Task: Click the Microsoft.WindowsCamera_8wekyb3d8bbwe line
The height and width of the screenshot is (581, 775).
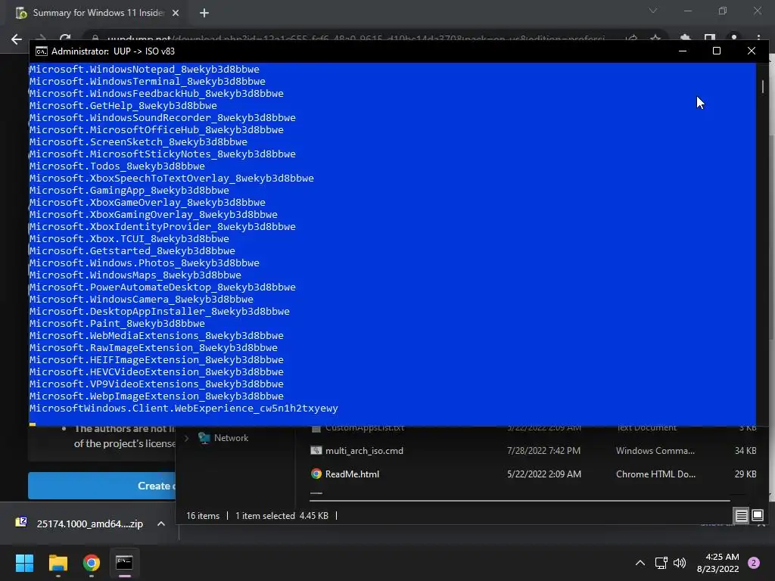Action: pos(142,300)
